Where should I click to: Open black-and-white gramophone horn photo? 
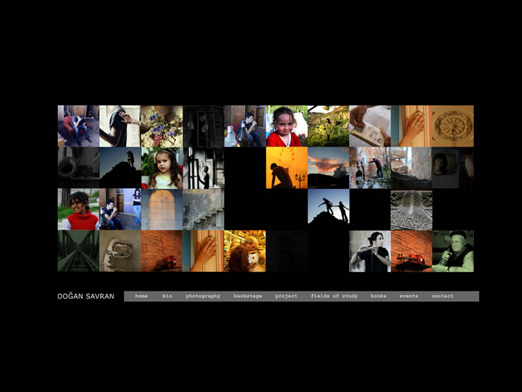click(x=78, y=168)
